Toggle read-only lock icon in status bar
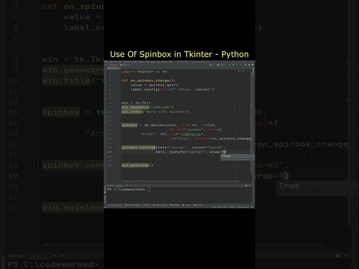The image size is (359, 269). [x=252, y=207]
